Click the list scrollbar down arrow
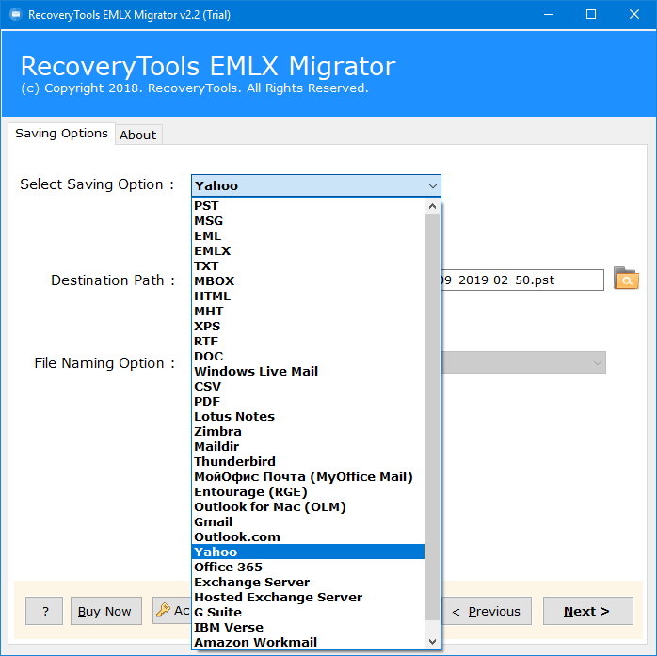The image size is (657, 656). point(432,642)
